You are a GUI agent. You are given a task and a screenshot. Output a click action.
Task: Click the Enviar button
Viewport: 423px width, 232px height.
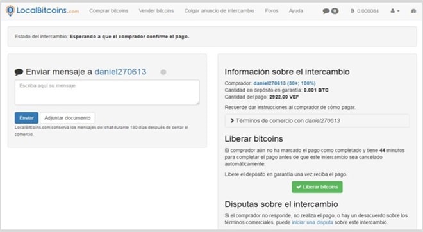pos(26,118)
